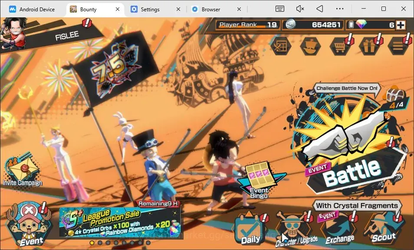Open the three-dots more options menu
This screenshot has height=250, width=414.
339,9
